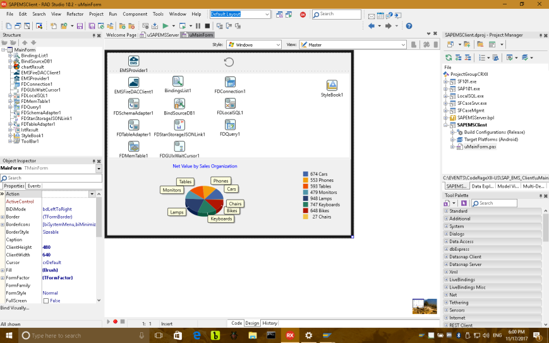
Task: Click the Keyboards green legend swatch
Action: 306,205
